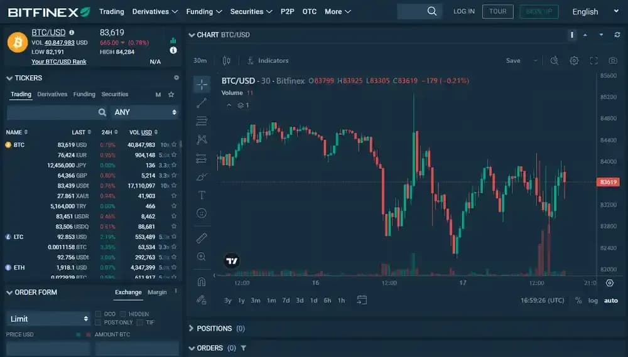
Task: Expand the POSITIONS section
Action: [191, 329]
